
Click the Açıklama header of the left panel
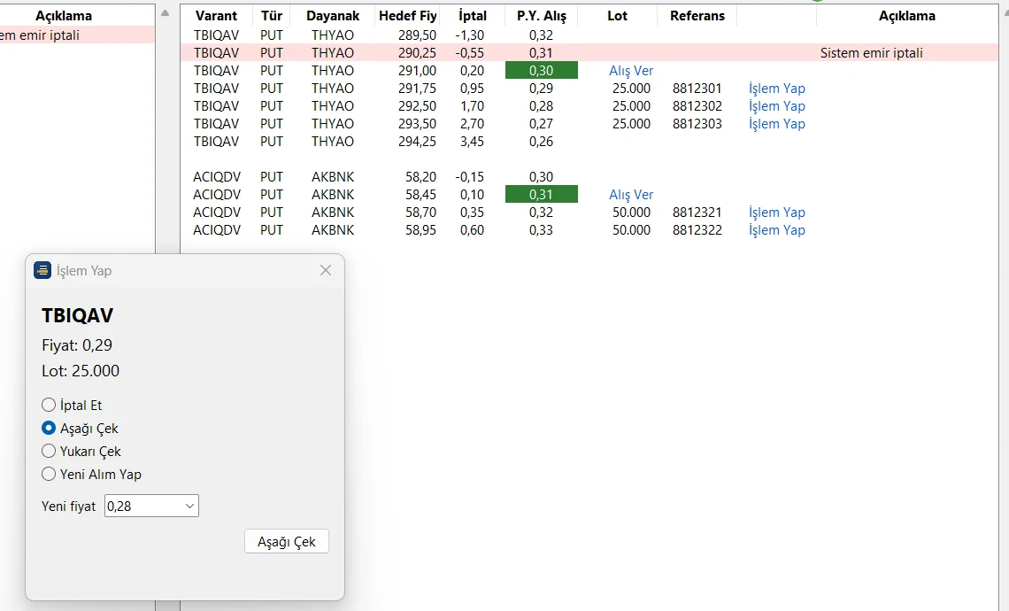pos(64,16)
